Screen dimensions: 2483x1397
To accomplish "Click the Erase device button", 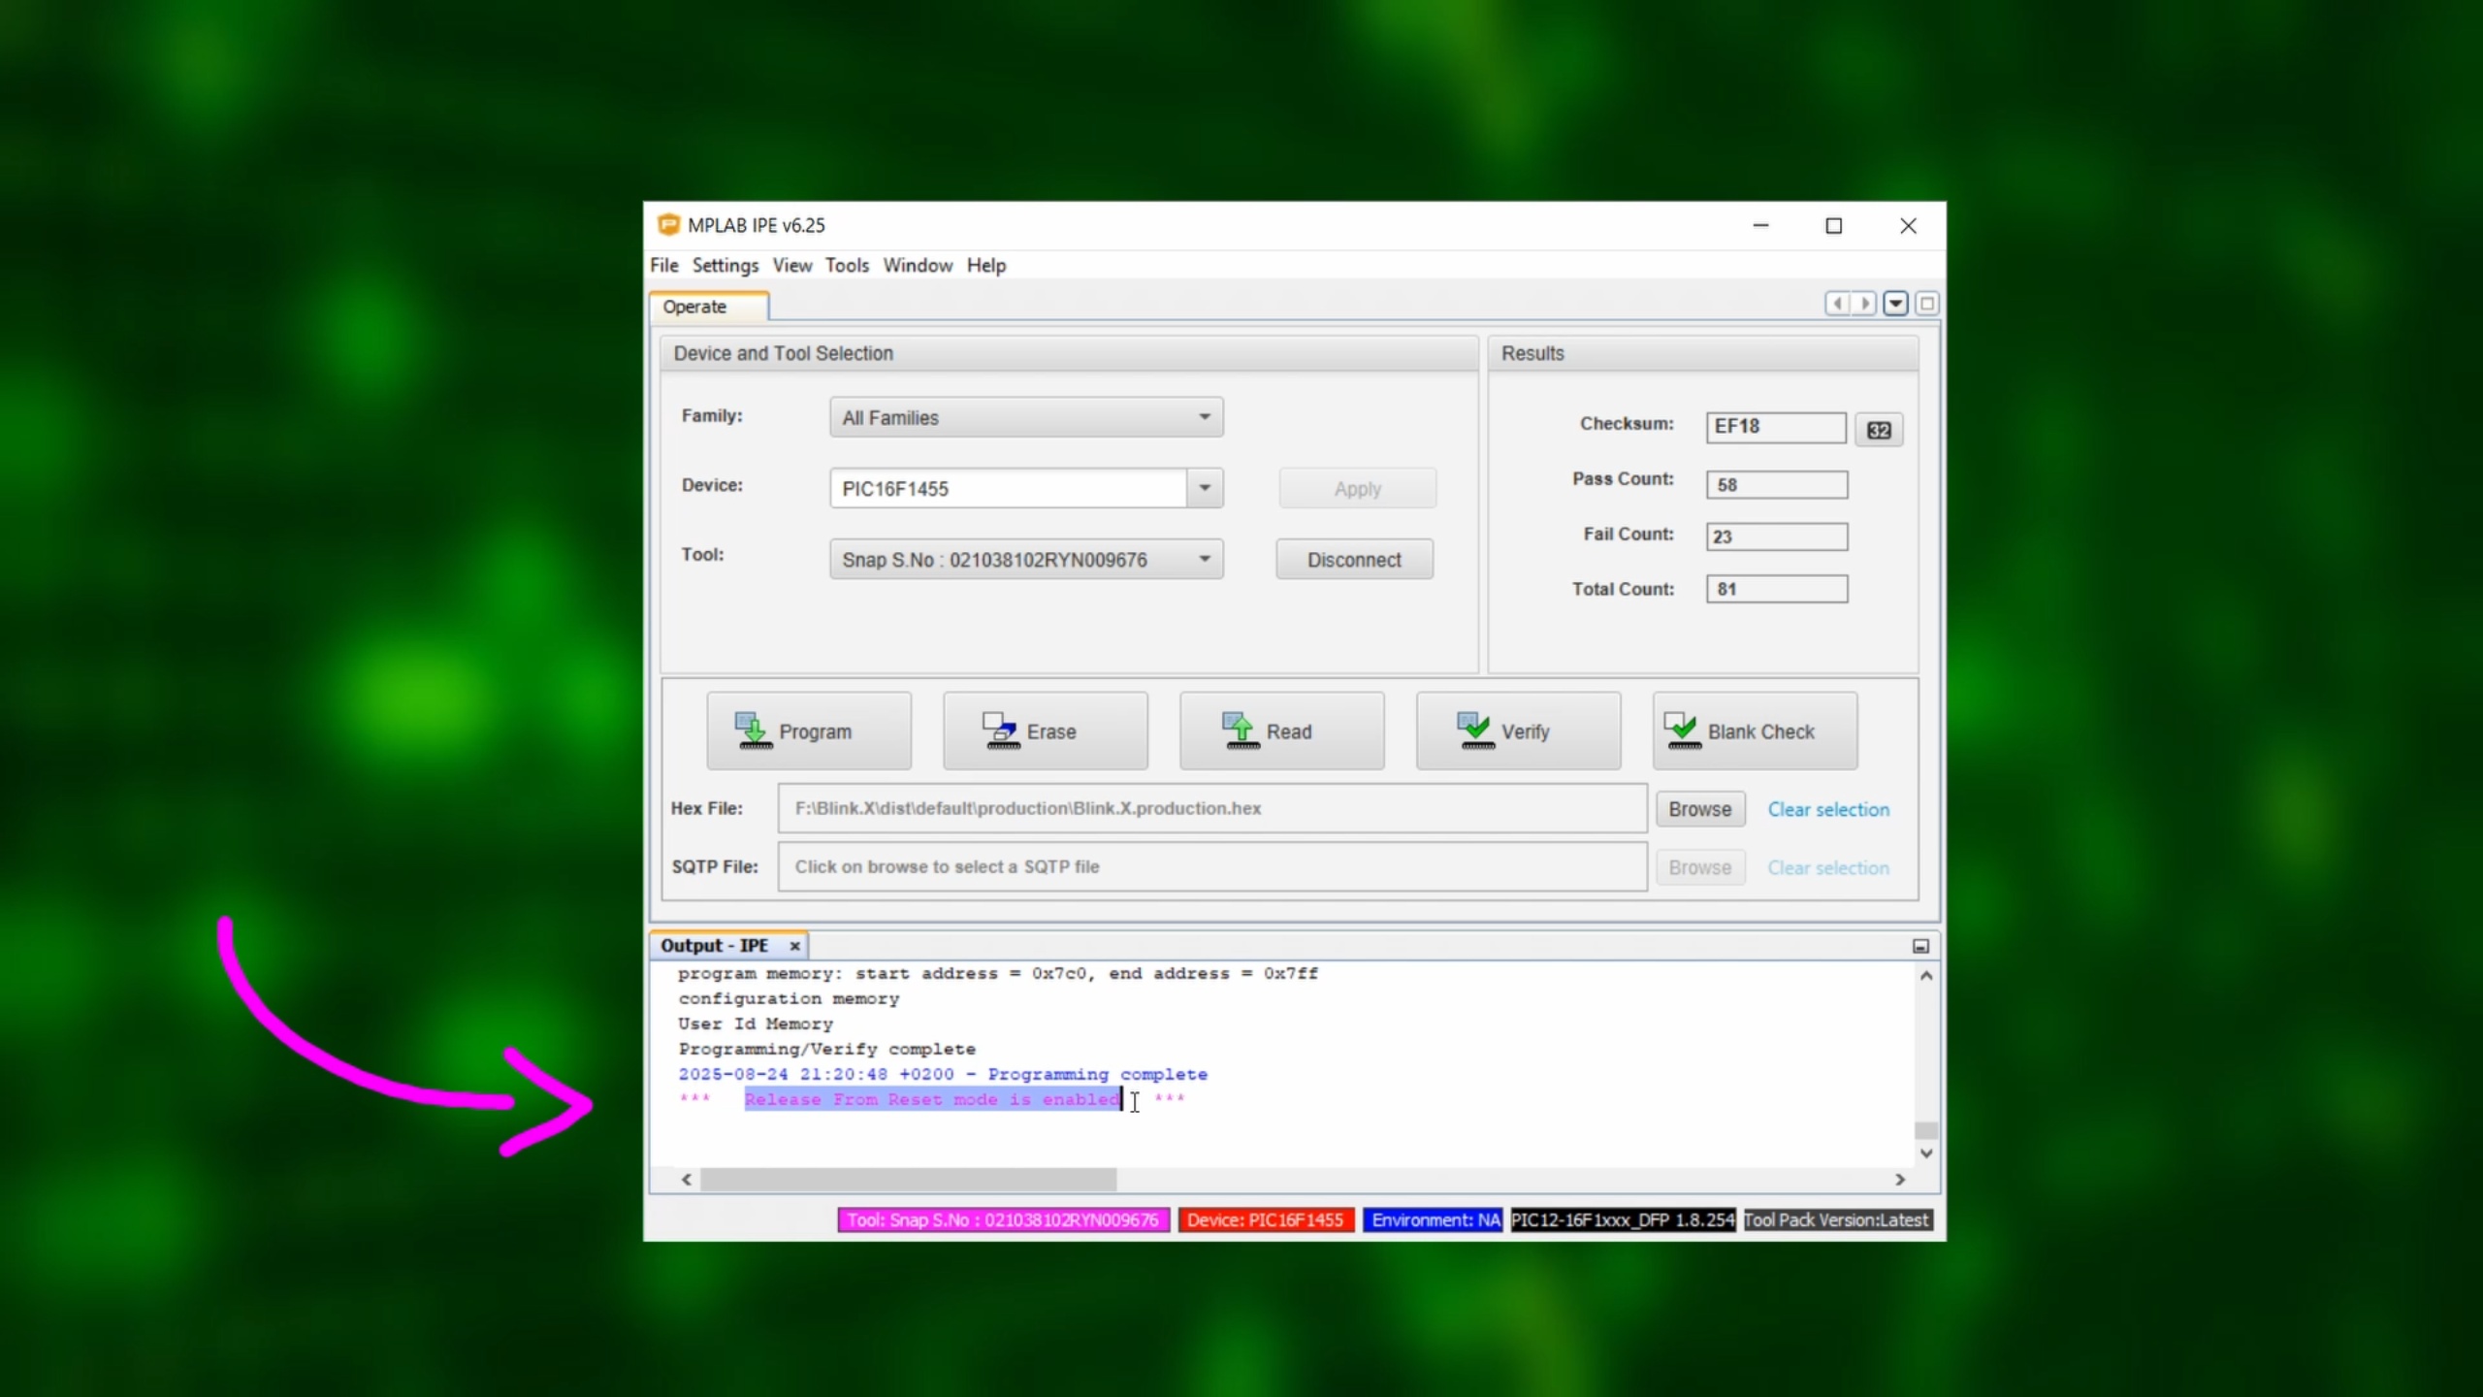I will (x=1045, y=731).
